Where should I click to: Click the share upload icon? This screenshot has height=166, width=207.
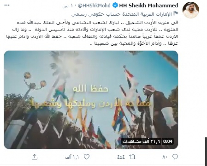(35, 157)
